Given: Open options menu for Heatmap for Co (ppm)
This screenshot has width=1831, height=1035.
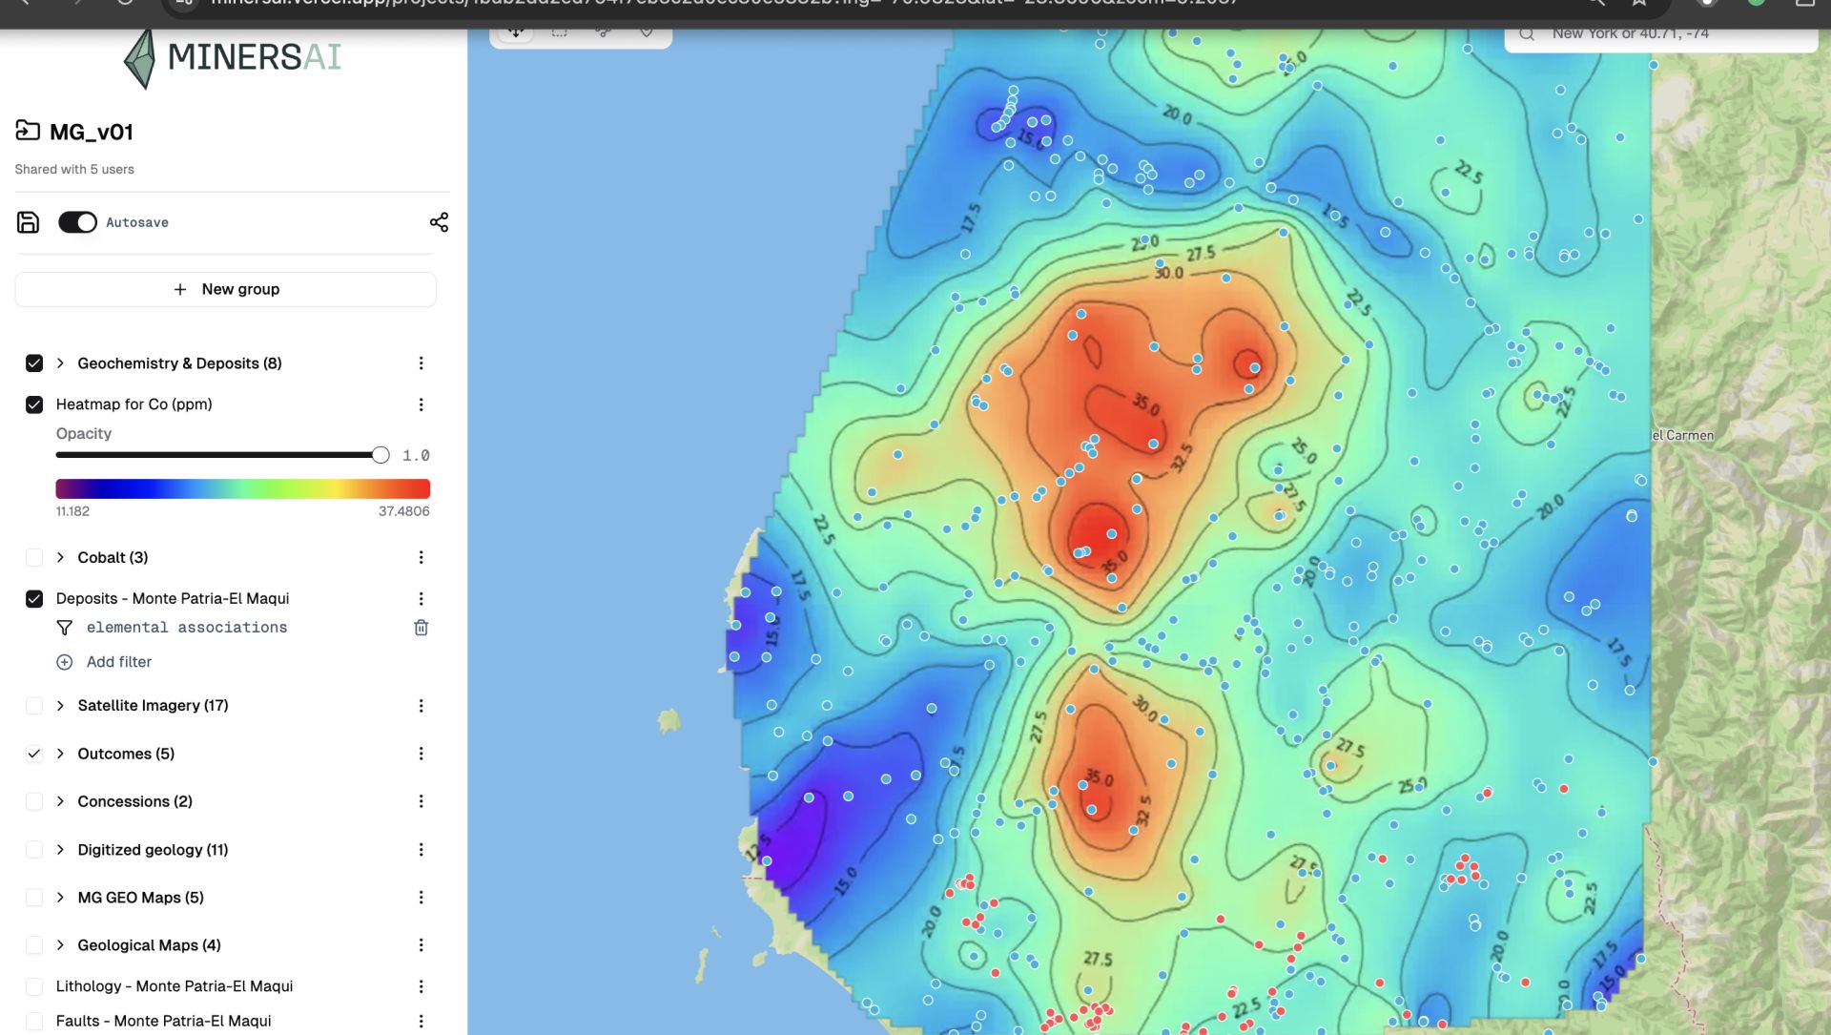Looking at the screenshot, I should pyautogui.click(x=421, y=404).
